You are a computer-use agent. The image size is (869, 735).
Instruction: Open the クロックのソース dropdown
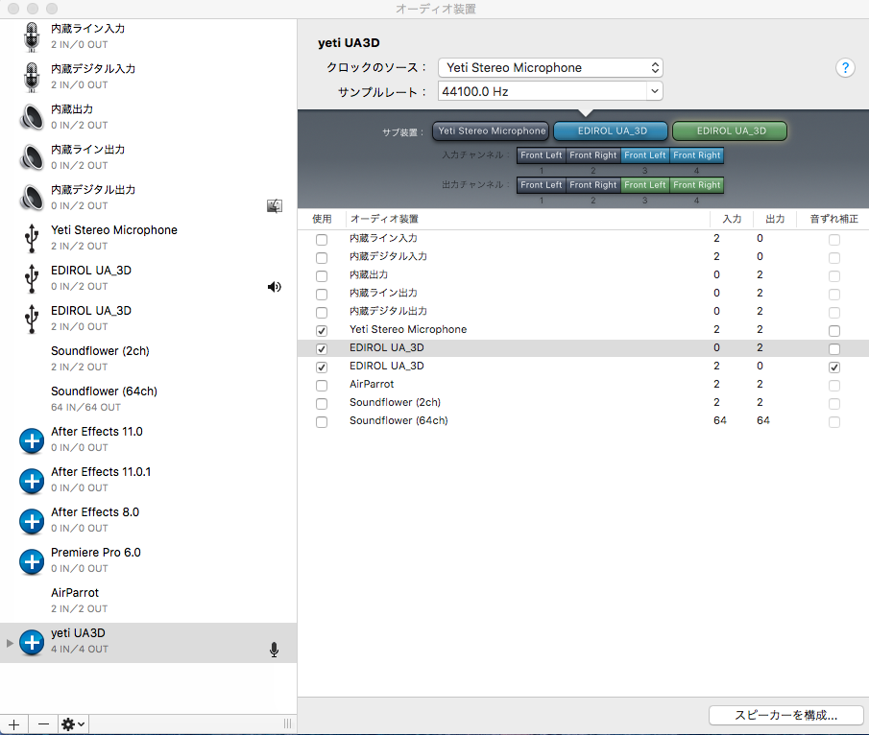[550, 67]
